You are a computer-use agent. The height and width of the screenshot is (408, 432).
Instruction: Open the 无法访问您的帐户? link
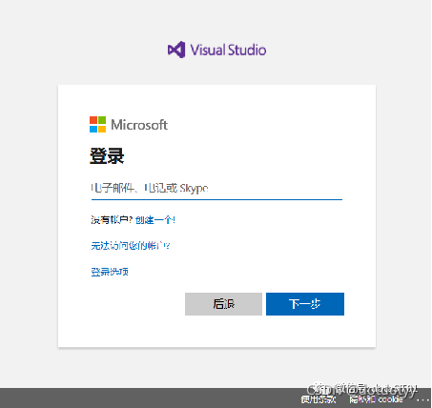coord(131,246)
